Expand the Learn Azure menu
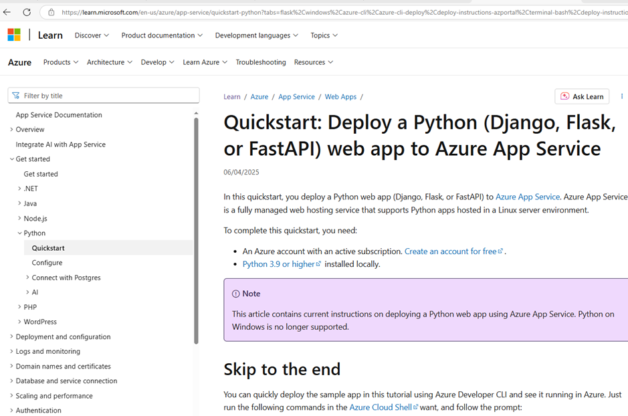 (205, 62)
